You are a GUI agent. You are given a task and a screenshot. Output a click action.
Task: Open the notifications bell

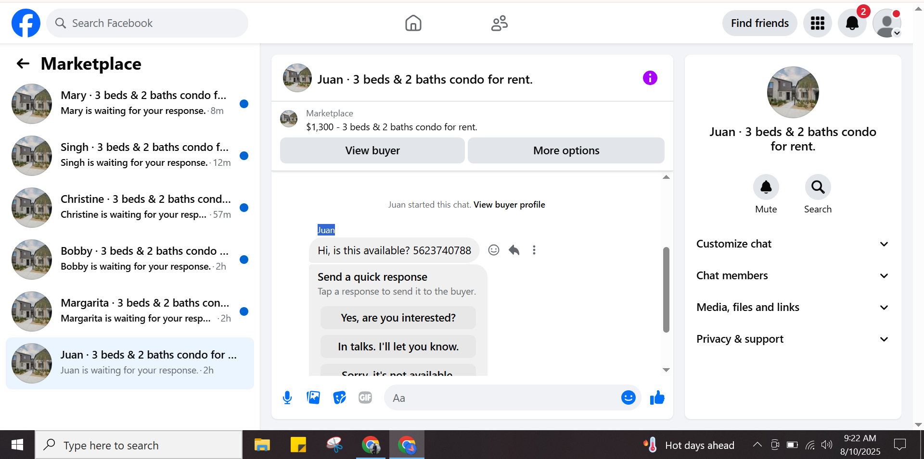pos(852,23)
